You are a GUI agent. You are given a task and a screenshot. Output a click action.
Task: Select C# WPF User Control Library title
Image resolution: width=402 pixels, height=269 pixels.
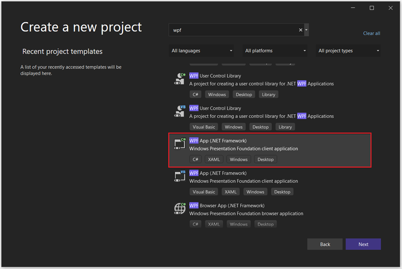(x=215, y=76)
